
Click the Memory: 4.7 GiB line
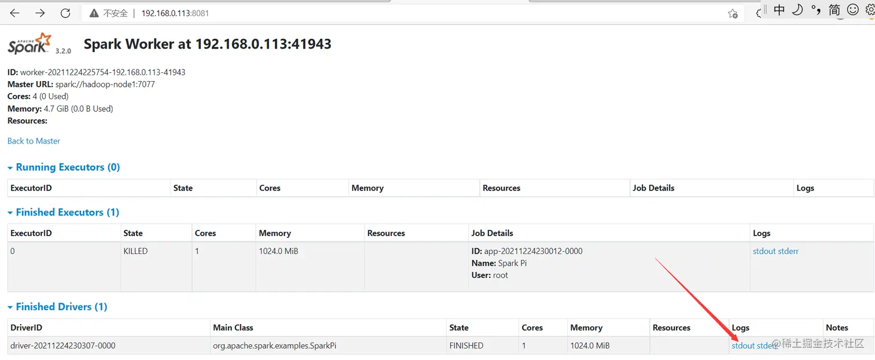coord(60,109)
